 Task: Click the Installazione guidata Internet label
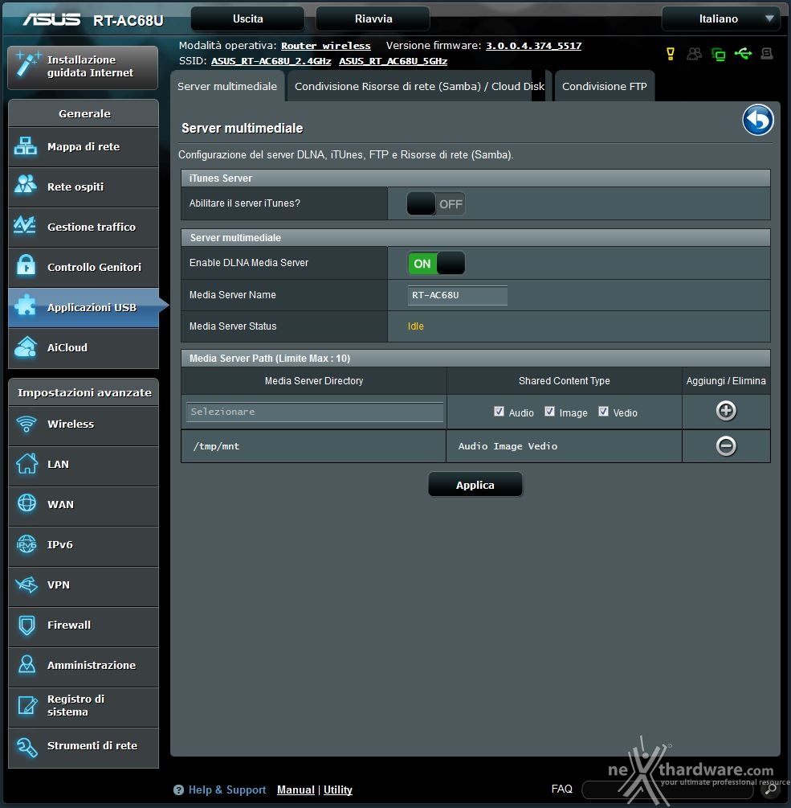(x=90, y=67)
